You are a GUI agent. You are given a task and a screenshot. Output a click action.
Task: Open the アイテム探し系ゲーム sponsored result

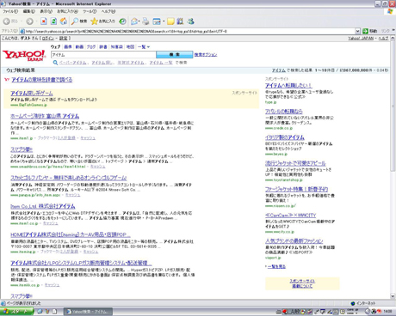32,93
